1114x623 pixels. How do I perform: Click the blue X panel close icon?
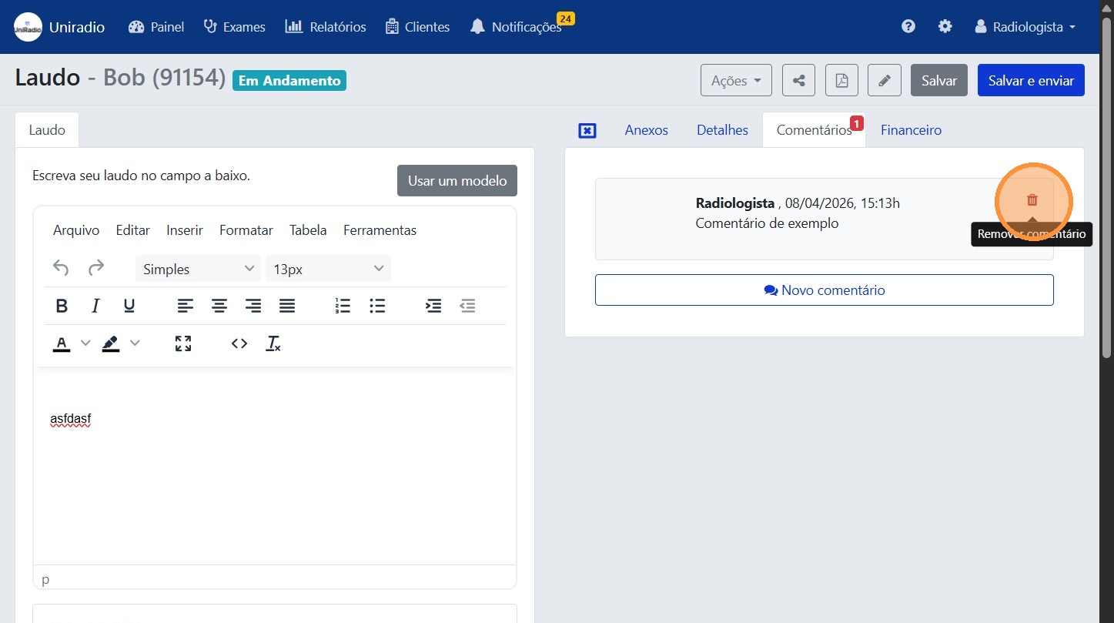(587, 130)
